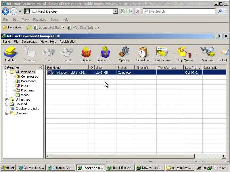Click the IE Back arrow button
Screen dimensions: 230x172
tap(5, 11)
